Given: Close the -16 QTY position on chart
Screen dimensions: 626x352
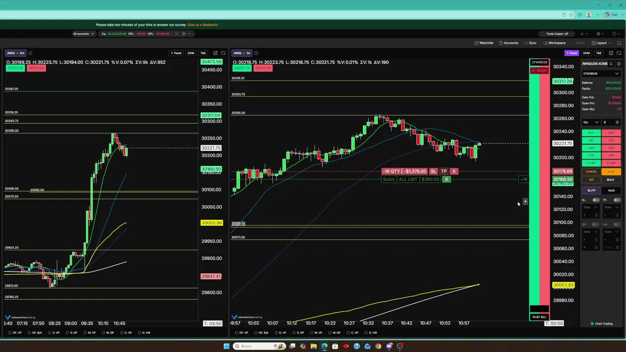Looking at the screenshot, I should (x=454, y=171).
